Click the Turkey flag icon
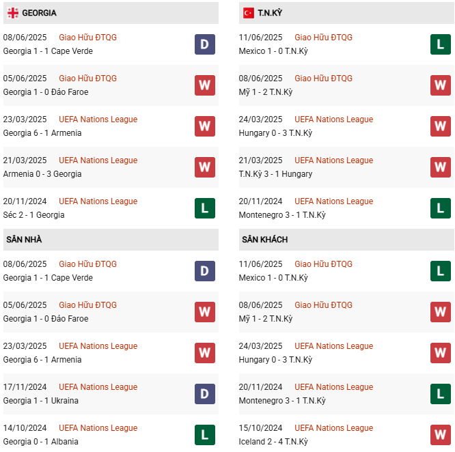This screenshot has height=452, width=455. (x=249, y=13)
